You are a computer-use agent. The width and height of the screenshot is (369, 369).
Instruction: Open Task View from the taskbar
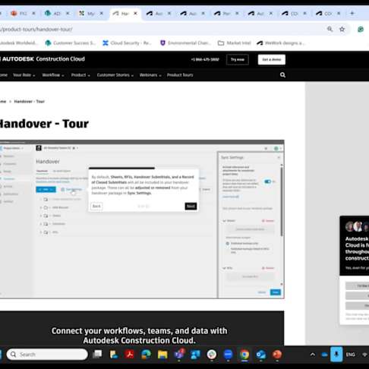coord(97,355)
